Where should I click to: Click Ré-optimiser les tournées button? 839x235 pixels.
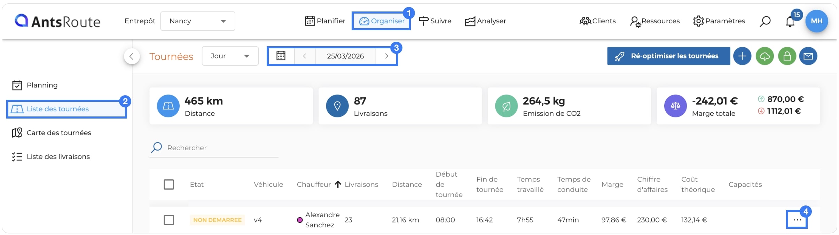(669, 56)
